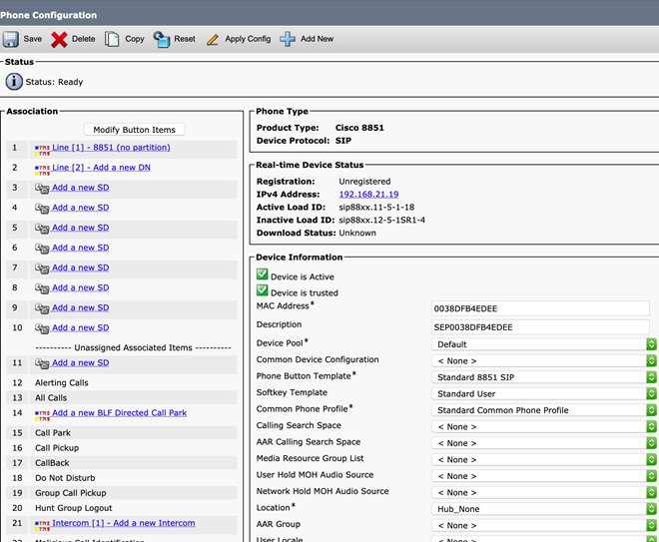Click Add a new SD link in row 11

pos(80,362)
